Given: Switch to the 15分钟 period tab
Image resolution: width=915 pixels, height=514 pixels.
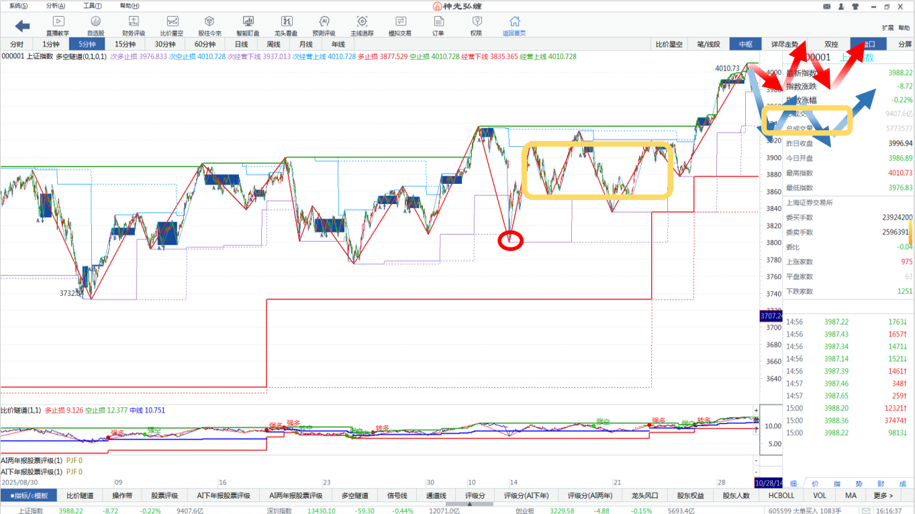Looking at the screenshot, I should click(x=126, y=44).
